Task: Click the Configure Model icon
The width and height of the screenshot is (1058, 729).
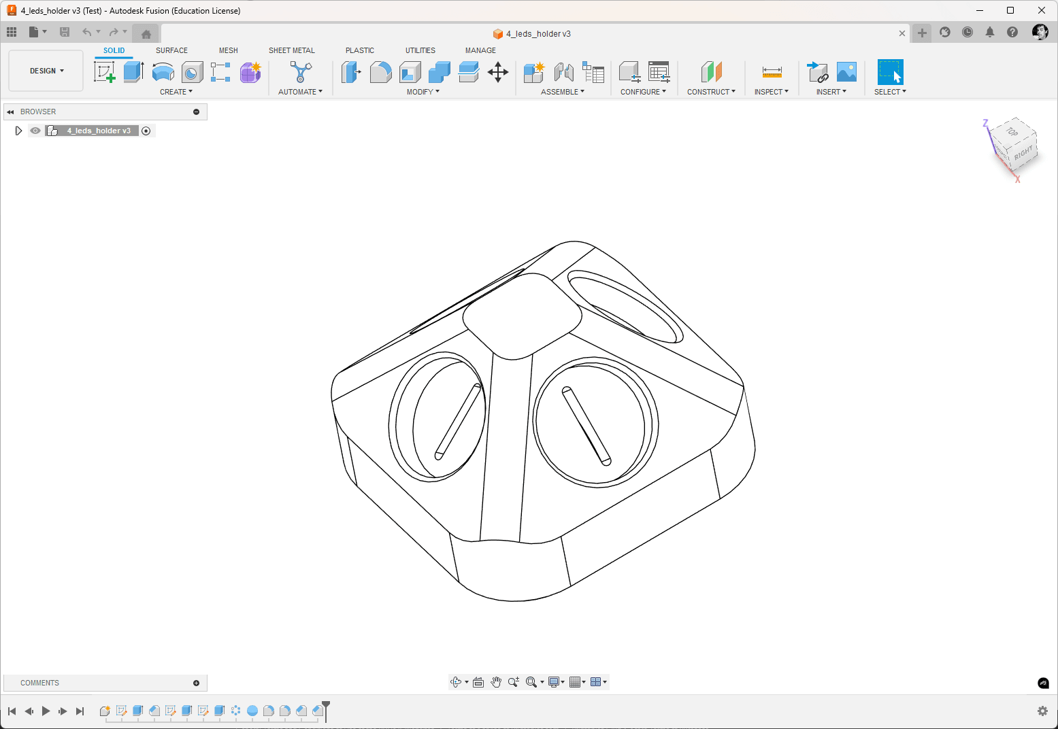Action: click(629, 72)
